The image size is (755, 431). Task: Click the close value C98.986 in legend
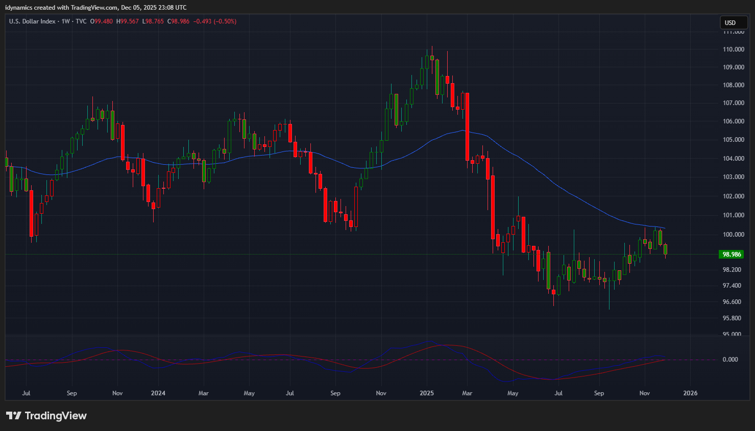(x=178, y=21)
